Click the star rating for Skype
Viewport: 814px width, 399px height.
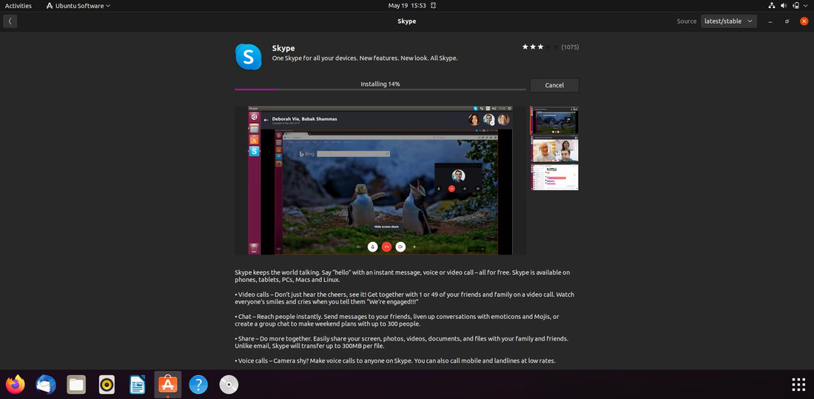pos(540,47)
